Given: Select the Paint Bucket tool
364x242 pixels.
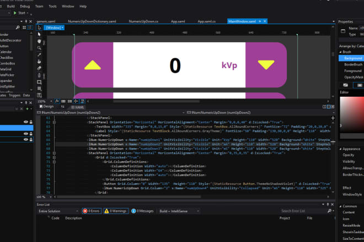Looking at the screenshot, I should 39,62.
